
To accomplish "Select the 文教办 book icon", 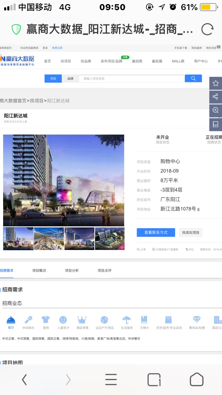I will click(x=144, y=320).
